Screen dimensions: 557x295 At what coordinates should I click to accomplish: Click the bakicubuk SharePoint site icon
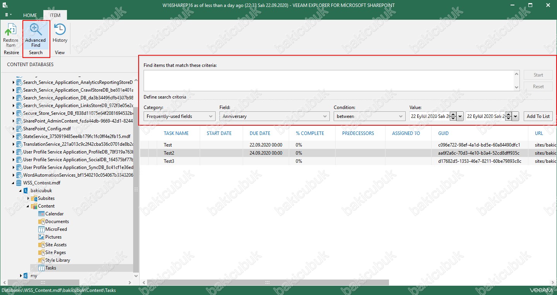(26, 191)
